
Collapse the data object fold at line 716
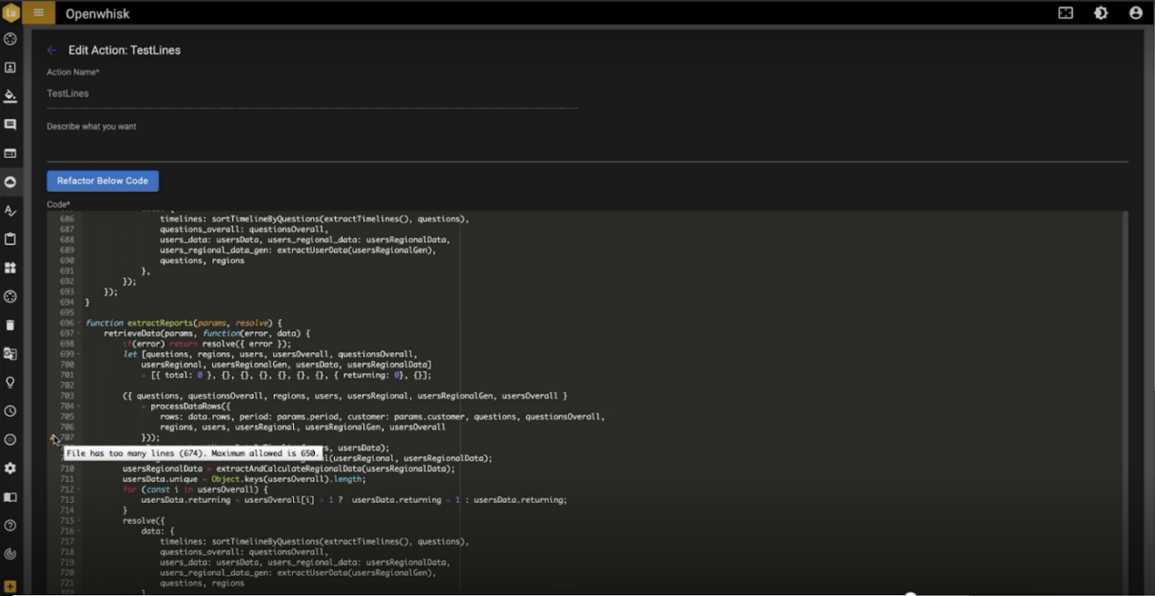[78, 531]
